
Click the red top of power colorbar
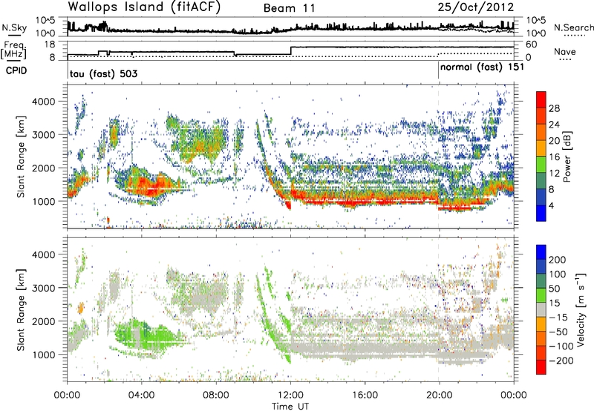[541, 99]
